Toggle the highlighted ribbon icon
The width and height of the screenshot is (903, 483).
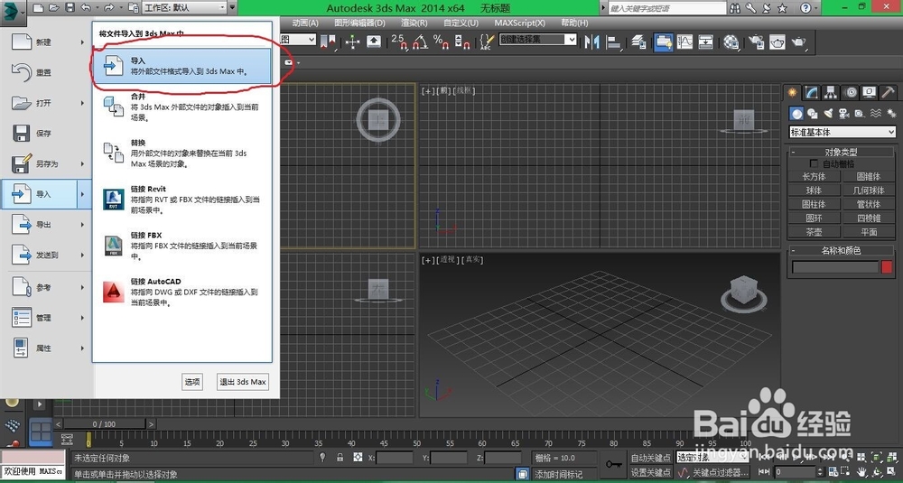[x=664, y=42]
